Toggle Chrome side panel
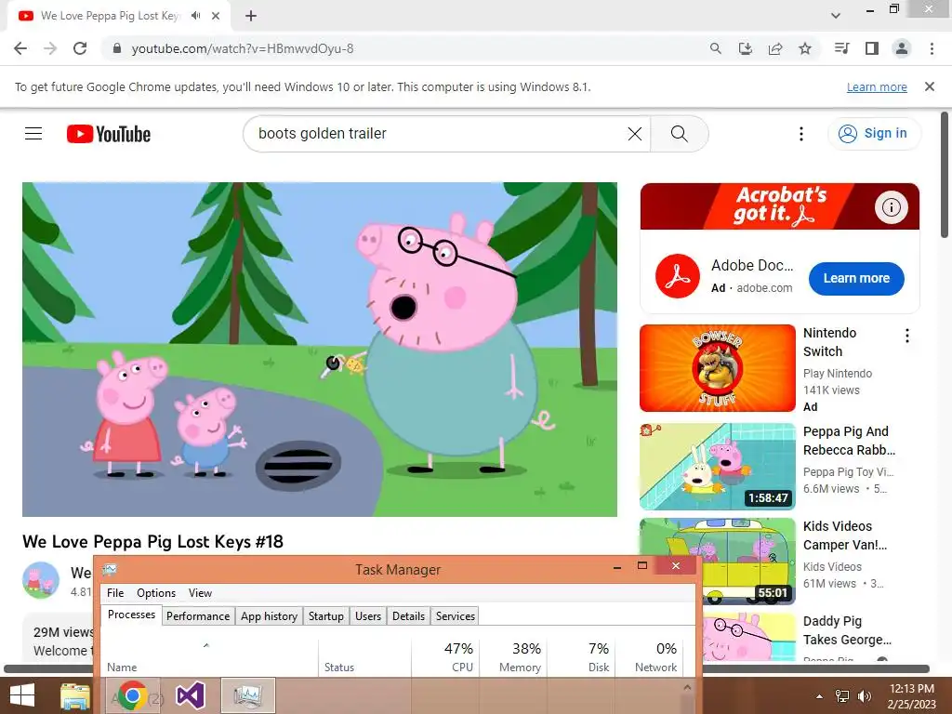This screenshot has width=952, height=714. point(872,48)
